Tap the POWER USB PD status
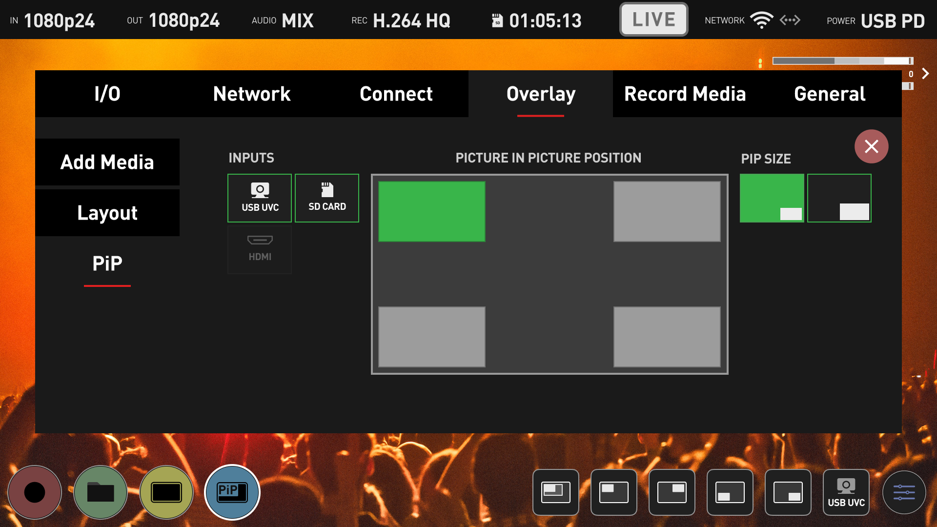 click(876, 20)
